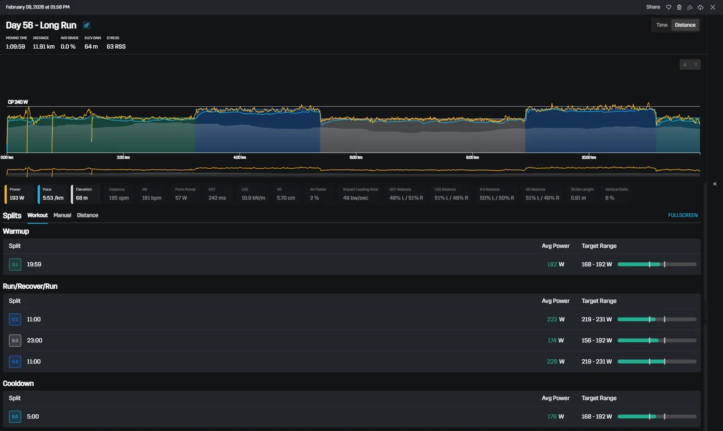Switch to the Manual splits tab
723x431 pixels.
pyautogui.click(x=62, y=215)
